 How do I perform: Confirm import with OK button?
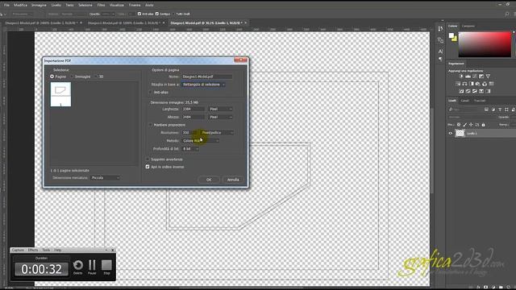pos(209,180)
